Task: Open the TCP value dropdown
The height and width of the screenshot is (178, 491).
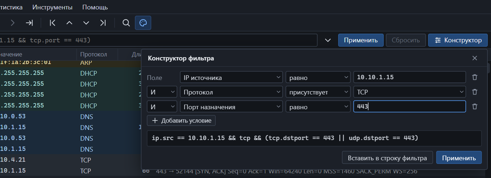Action: (x=410, y=92)
